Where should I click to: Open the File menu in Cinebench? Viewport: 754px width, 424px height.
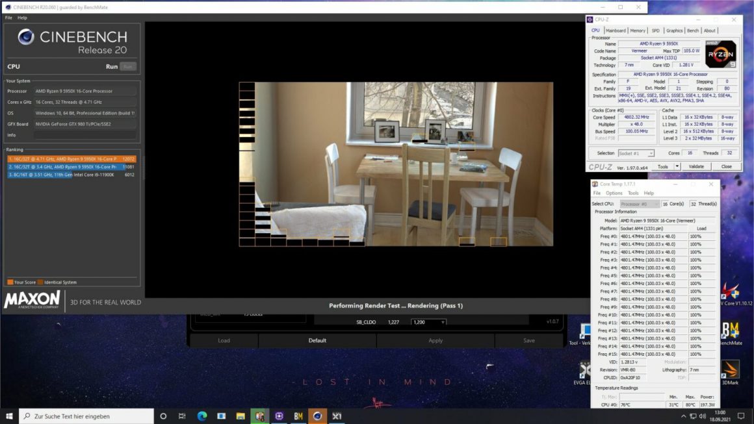(7, 18)
